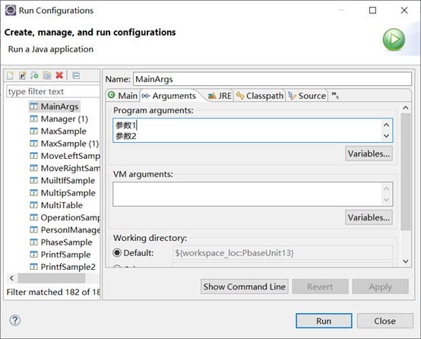Open Variables for Program arguments

(x=369, y=154)
